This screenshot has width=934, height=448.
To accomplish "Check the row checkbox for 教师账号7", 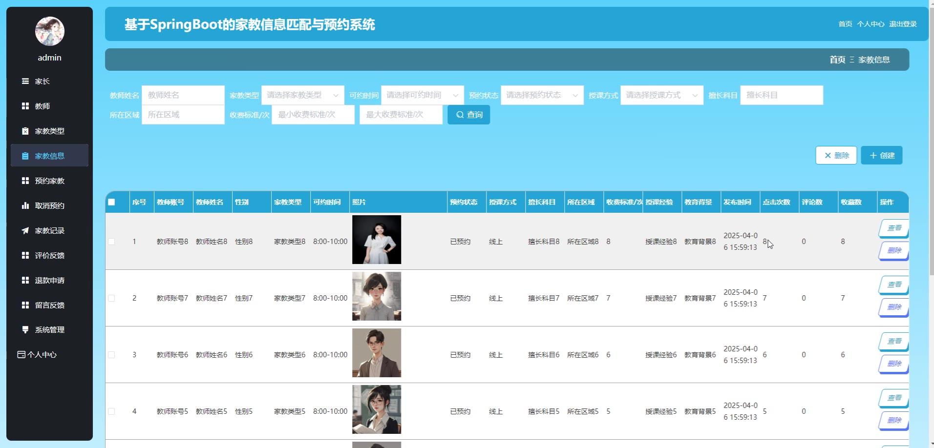I will (111, 298).
